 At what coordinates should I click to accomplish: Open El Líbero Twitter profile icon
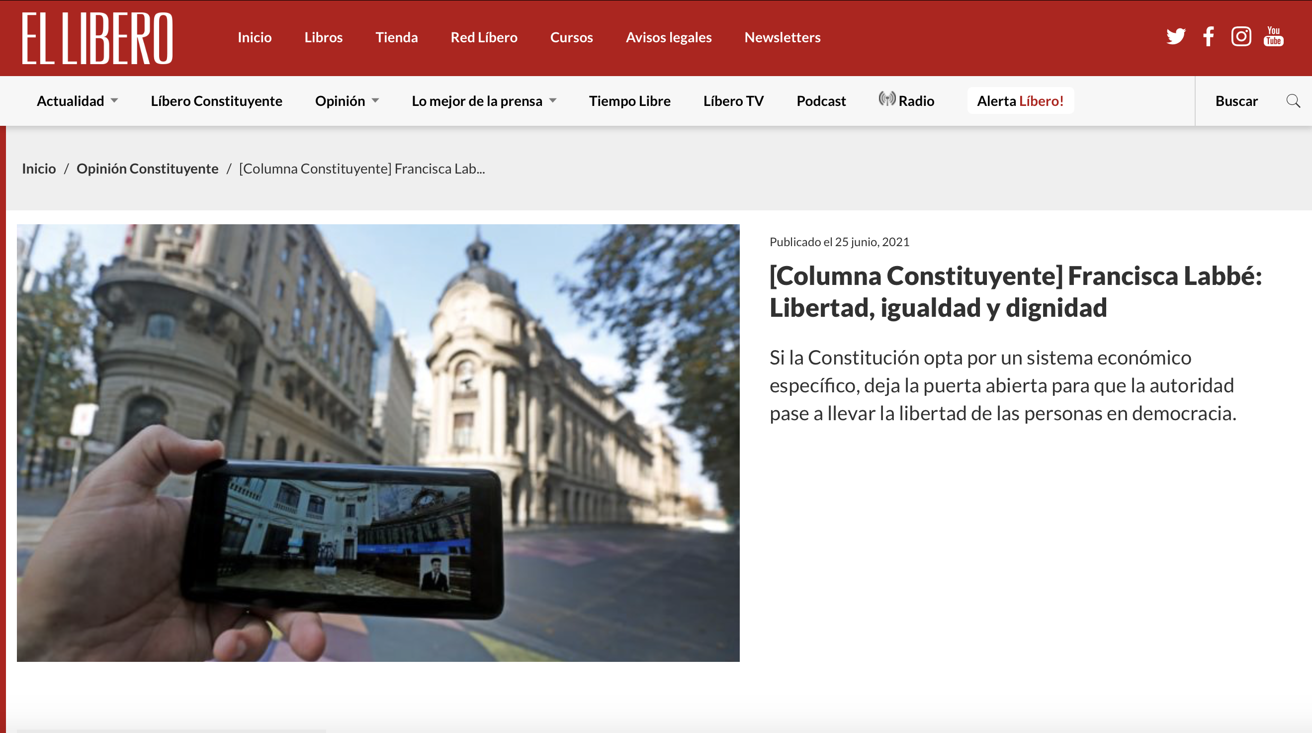click(1175, 37)
